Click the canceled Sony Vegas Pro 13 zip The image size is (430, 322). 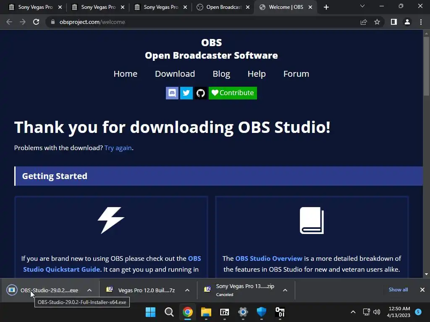(240, 290)
